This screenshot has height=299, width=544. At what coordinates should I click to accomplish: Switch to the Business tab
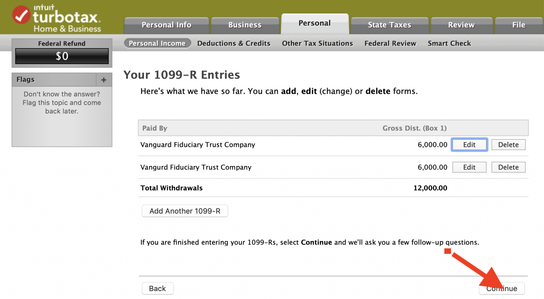(x=245, y=25)
